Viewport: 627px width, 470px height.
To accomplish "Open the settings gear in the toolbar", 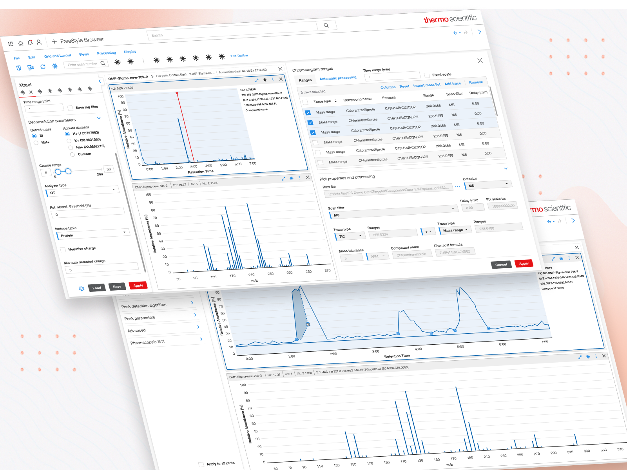I will pos(55,66).
